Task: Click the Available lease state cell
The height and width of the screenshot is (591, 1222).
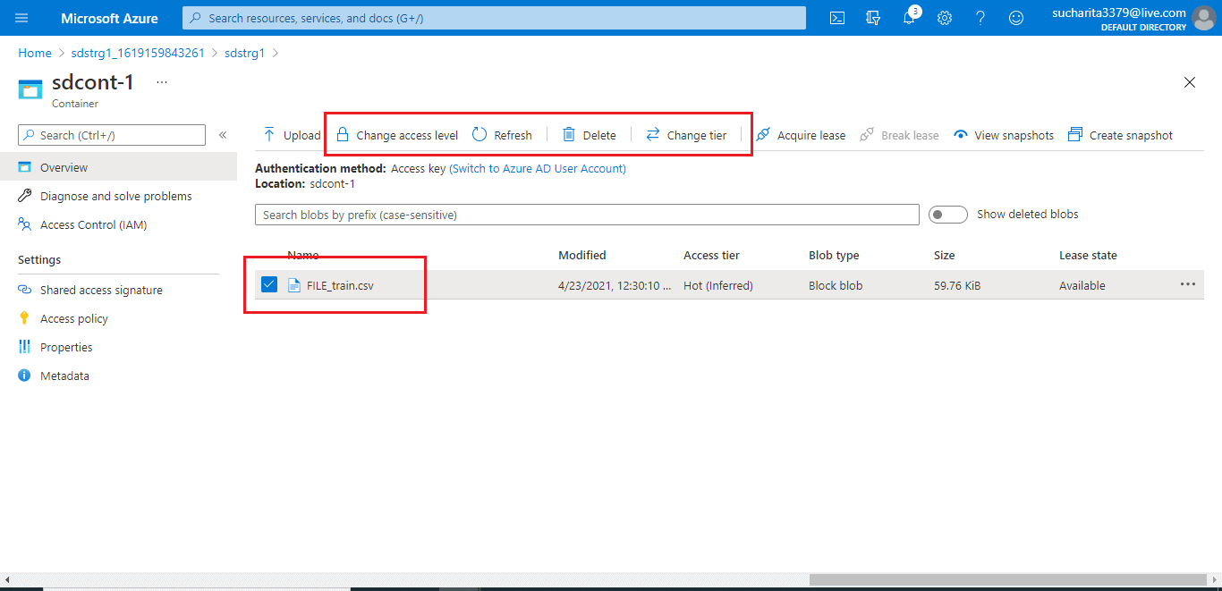Action: pos(1082,285)
